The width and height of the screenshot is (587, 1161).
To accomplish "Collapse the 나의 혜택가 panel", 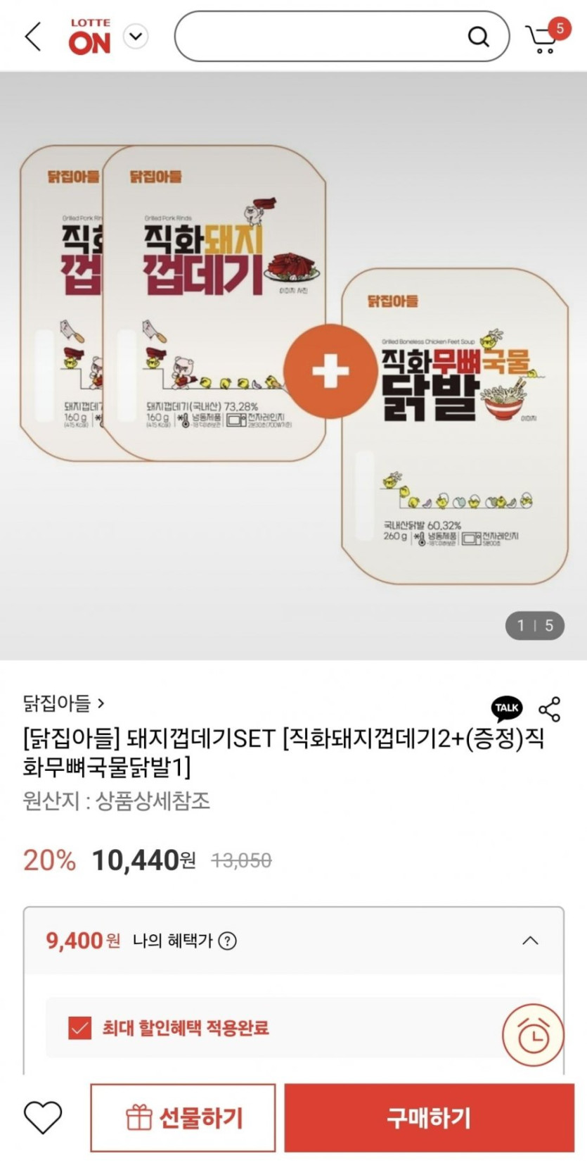I will (x=531, y=941).
